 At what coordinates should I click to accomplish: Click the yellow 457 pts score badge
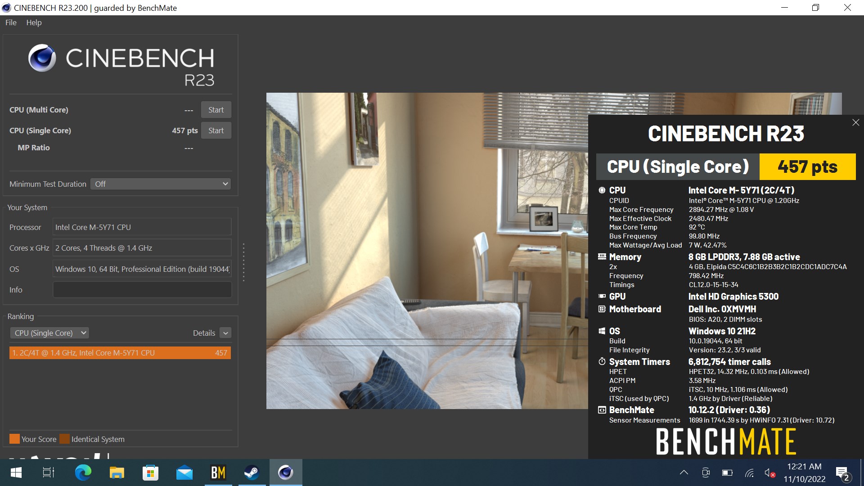(807, 167)
